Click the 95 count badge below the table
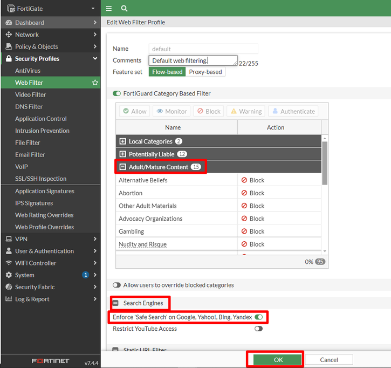 coord(320,262)
